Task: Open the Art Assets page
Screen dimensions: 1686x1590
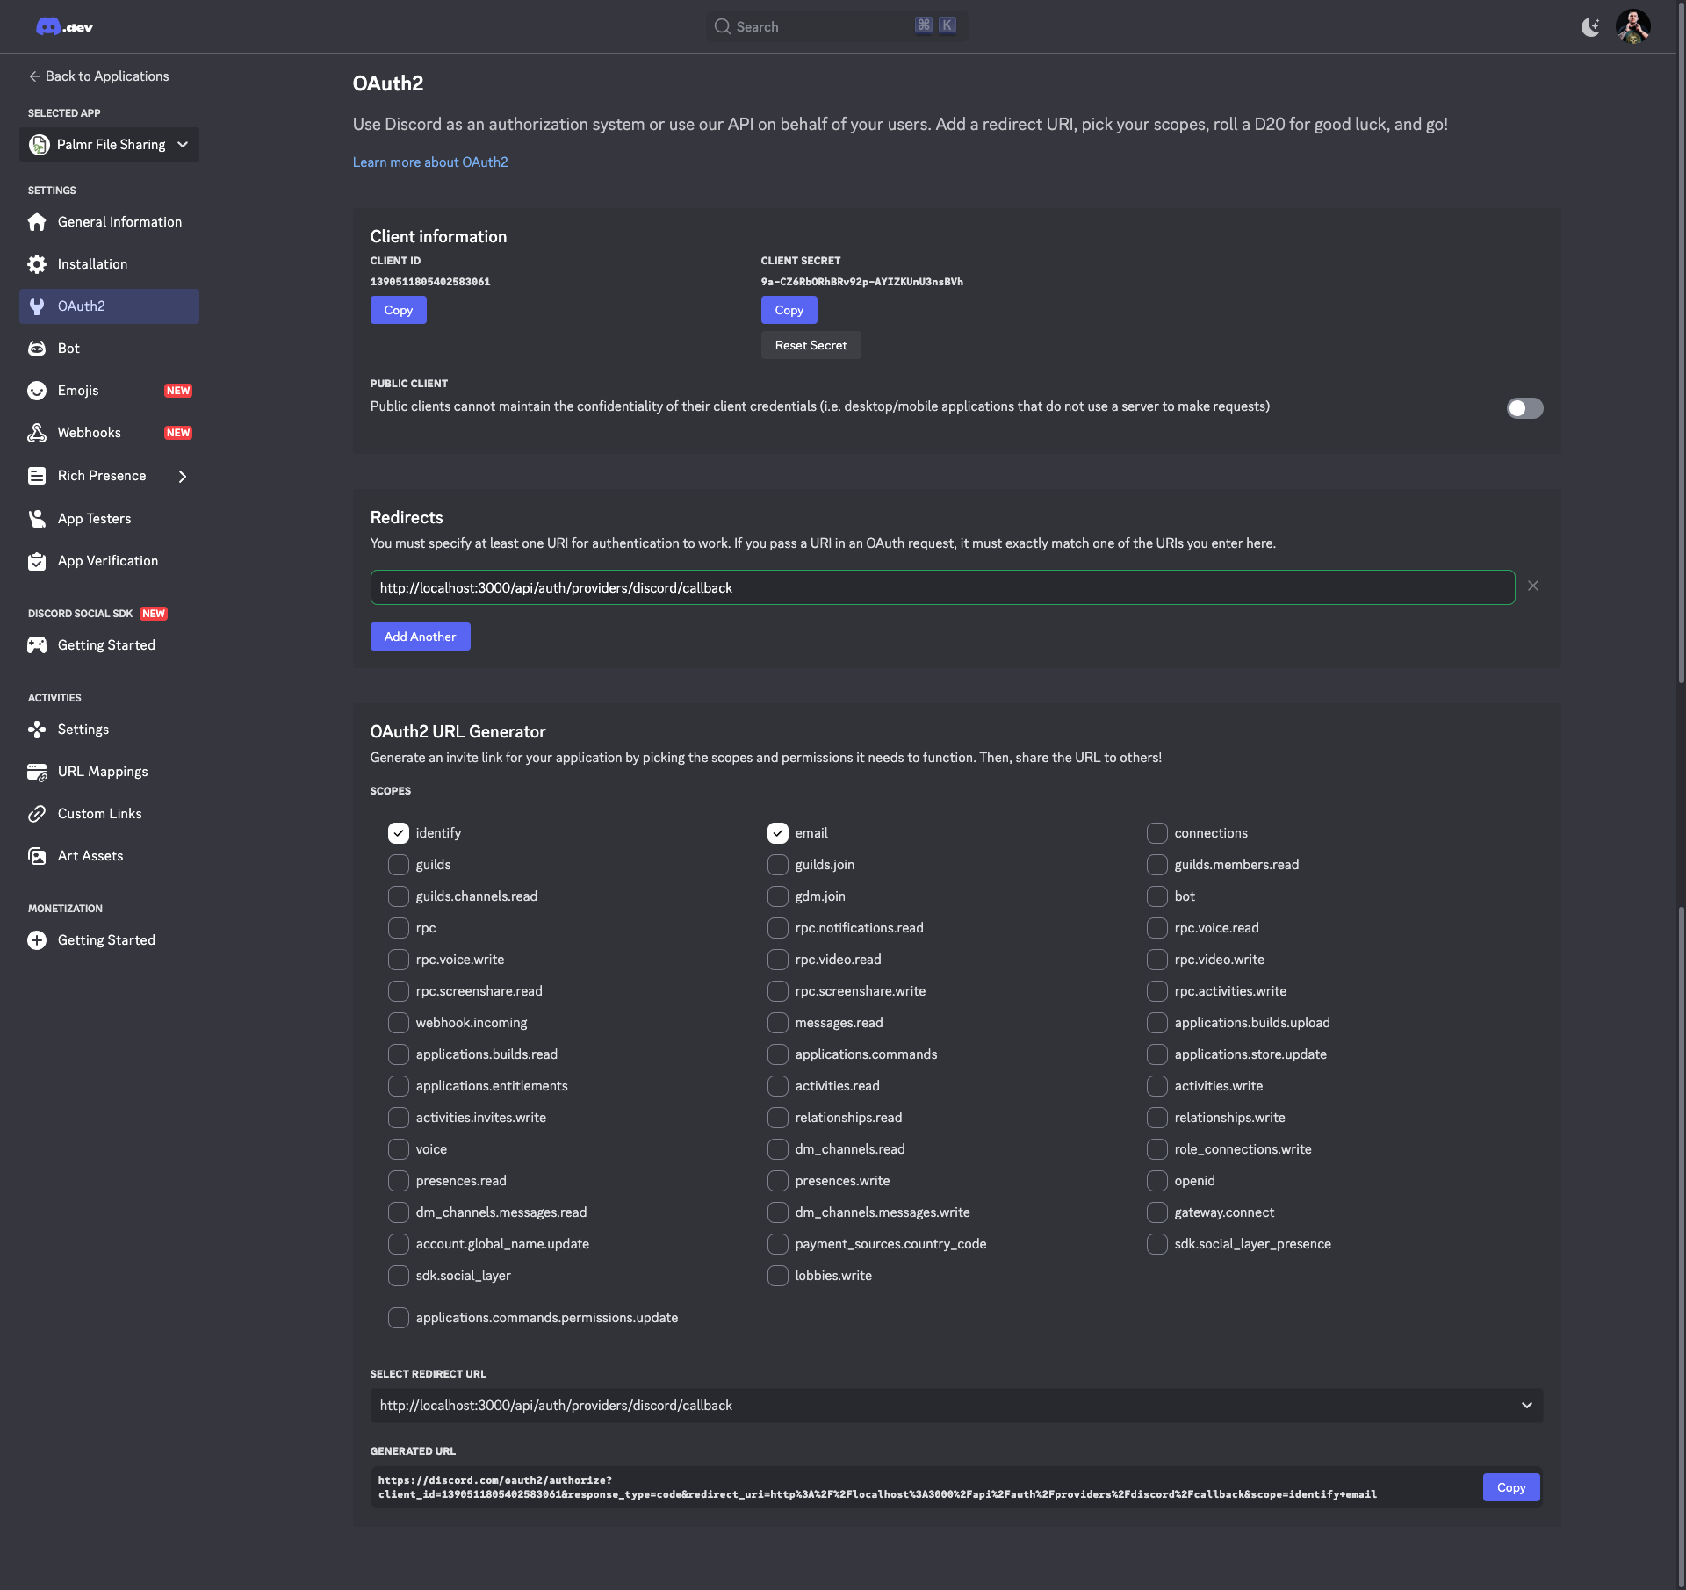Action: (109, 856)
